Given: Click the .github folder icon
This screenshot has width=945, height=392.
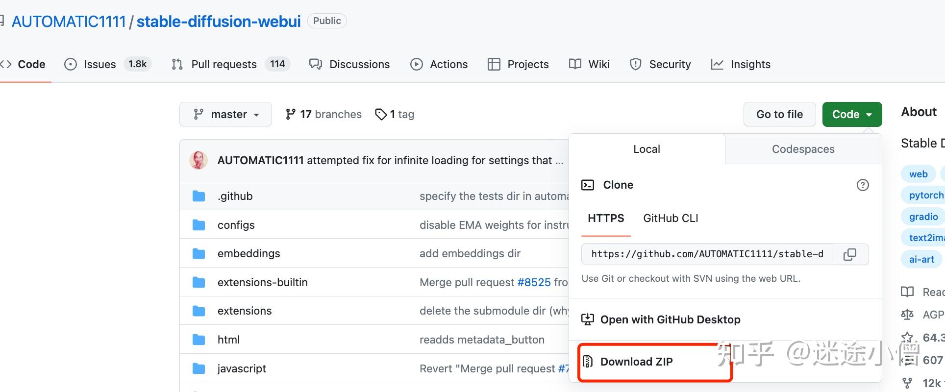Looking at the screenshot, I should pos(199,196).
